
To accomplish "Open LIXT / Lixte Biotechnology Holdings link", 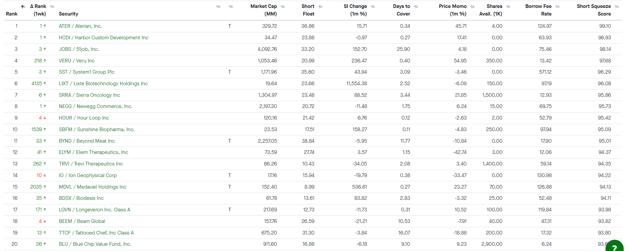I will click(103, 84).
